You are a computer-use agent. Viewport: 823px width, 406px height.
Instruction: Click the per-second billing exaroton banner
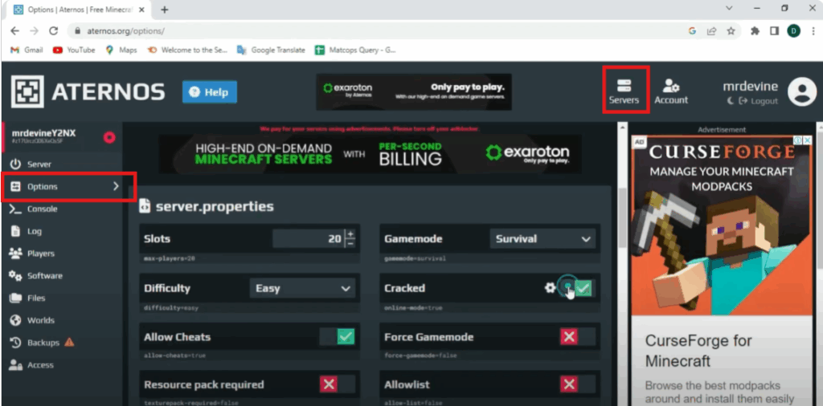pyautogui.click(x=370, y=154)
